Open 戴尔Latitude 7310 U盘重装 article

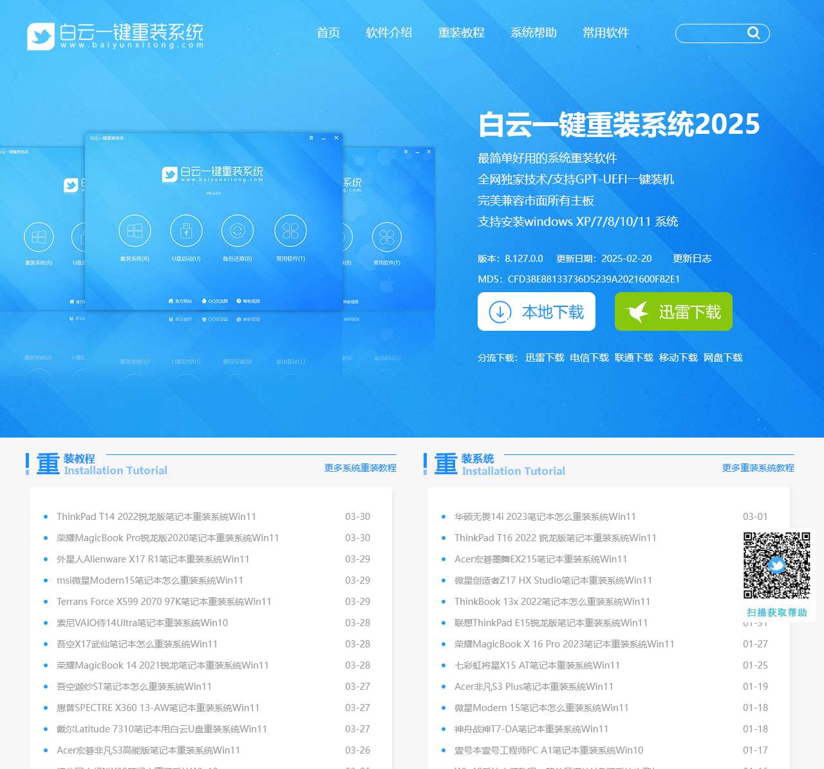pyautogui.click(x=162, y=729)
